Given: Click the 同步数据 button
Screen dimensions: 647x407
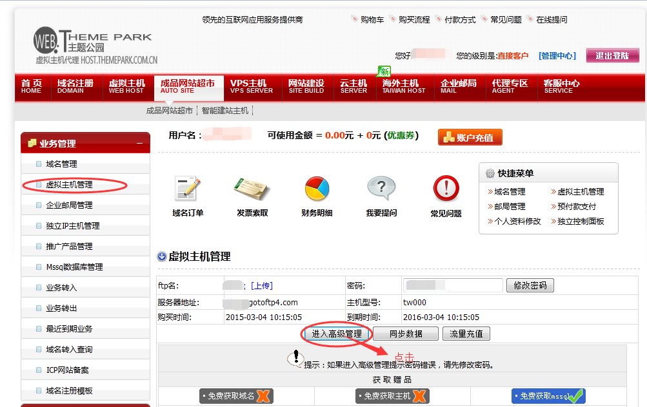Looking at the screenshot, I should [x=406, y=334].
